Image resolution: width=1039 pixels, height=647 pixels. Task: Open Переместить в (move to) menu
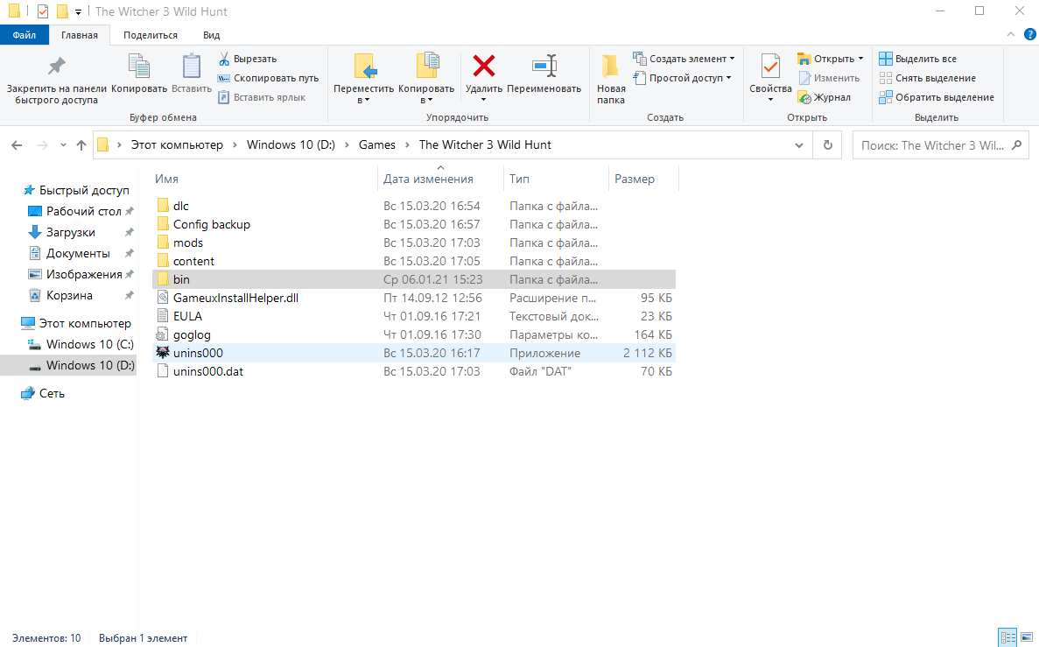(363, 78)
